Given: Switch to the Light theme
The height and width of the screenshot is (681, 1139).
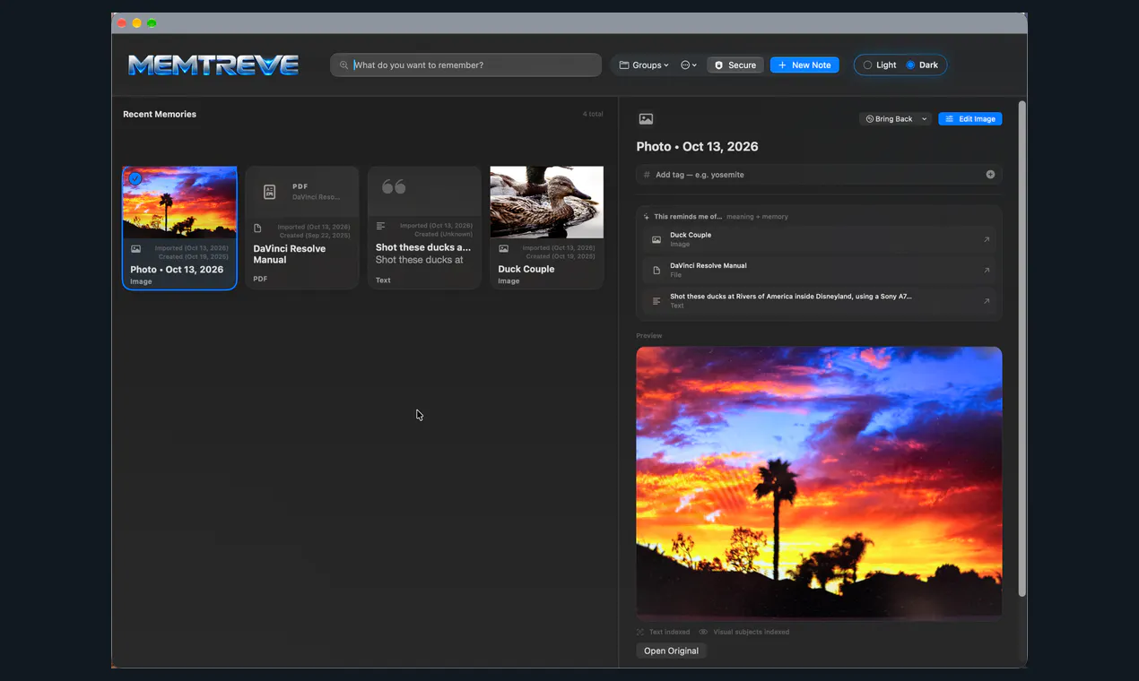Looking at the screenshot, I should coord(880,65).
